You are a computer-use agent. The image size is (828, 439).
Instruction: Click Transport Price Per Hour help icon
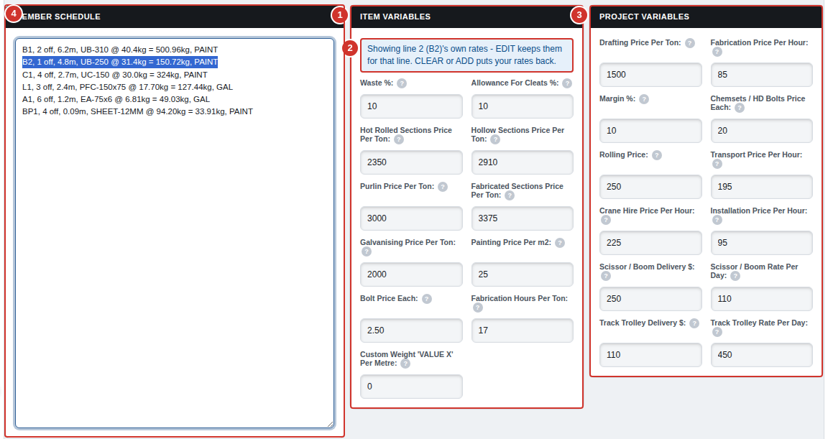717,164
